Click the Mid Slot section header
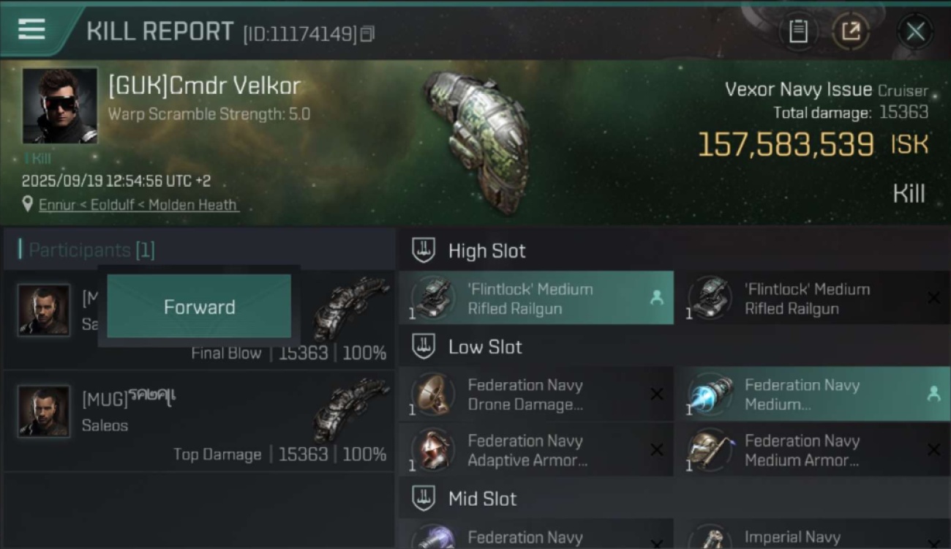This screenshot has height=549, width=951. pos(483,498)
